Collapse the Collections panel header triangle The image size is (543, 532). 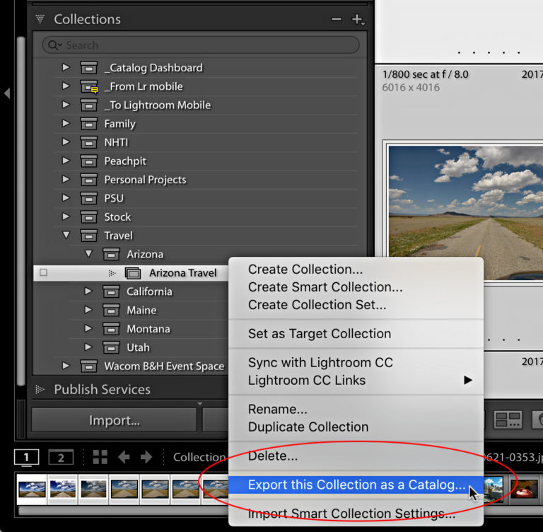point(40,19)
